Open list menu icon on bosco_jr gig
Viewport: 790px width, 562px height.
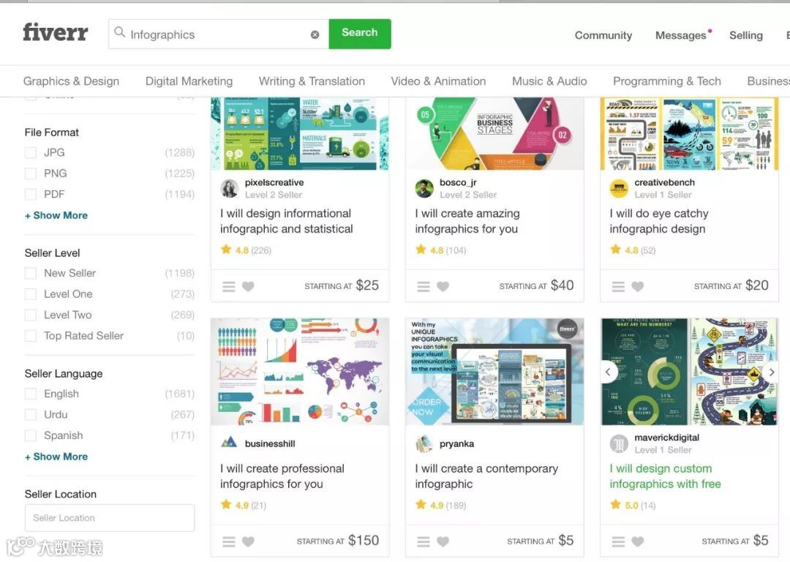coord(424,286)
